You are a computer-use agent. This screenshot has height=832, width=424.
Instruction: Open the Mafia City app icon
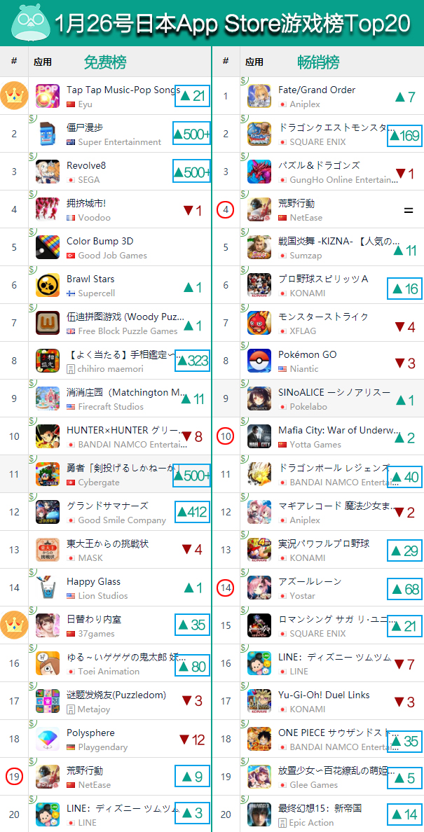(x=259, y=437)
